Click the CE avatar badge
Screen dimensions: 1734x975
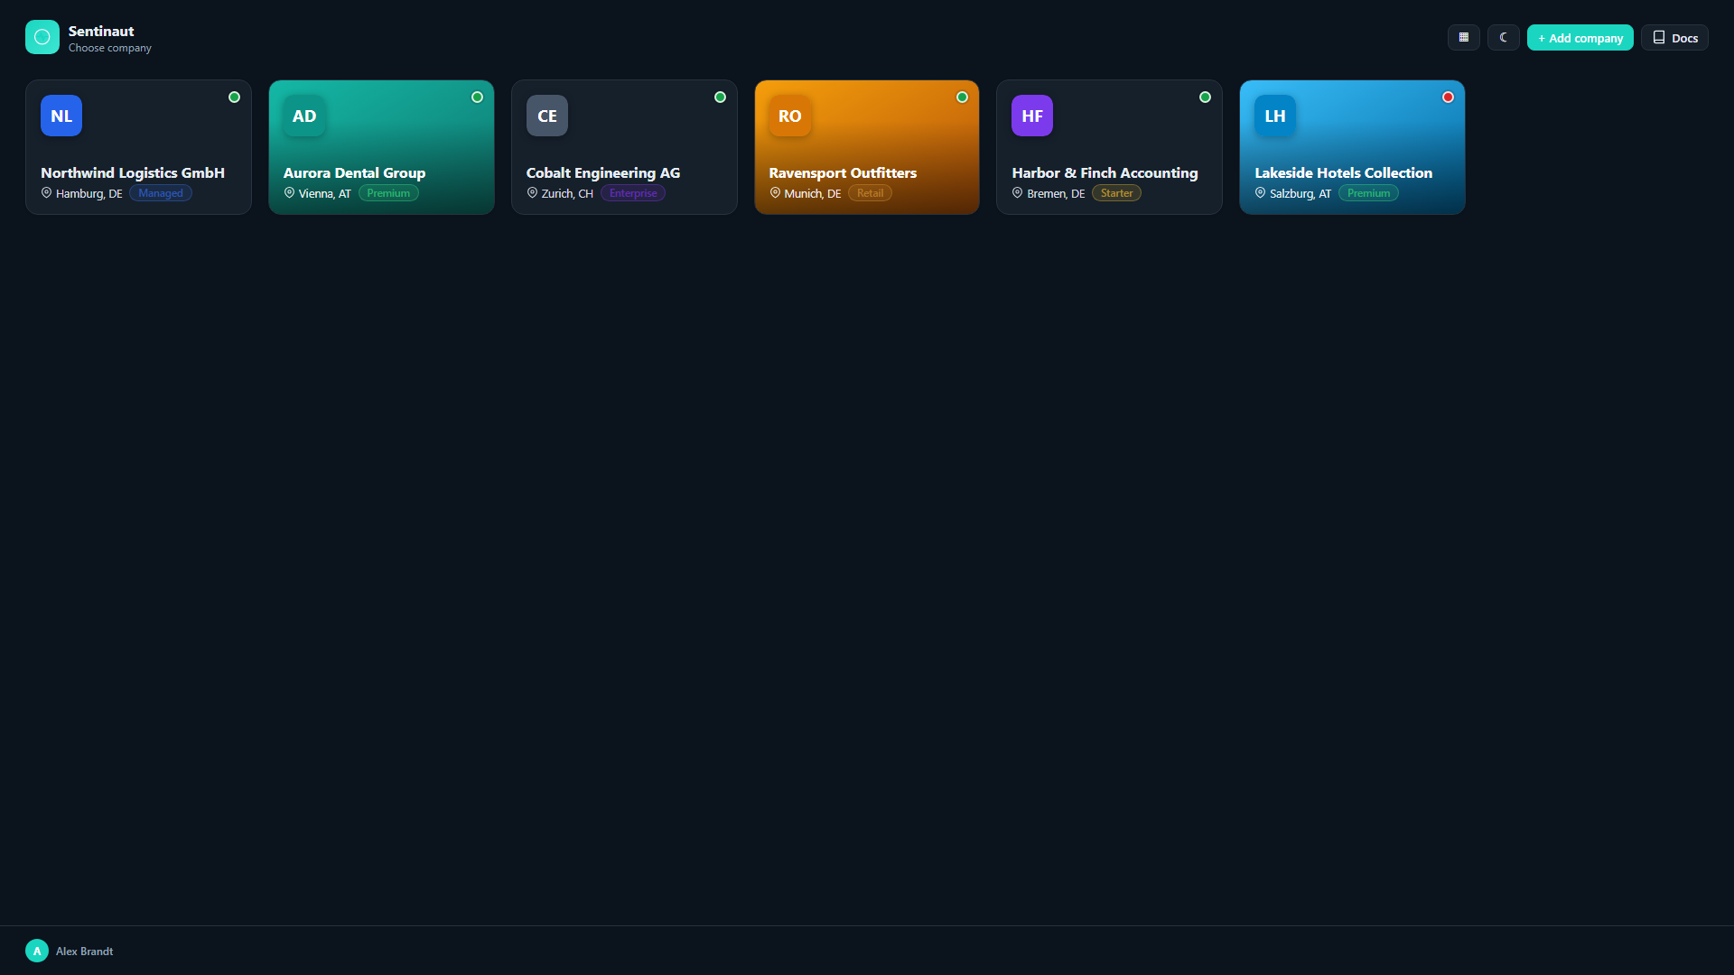547,116
